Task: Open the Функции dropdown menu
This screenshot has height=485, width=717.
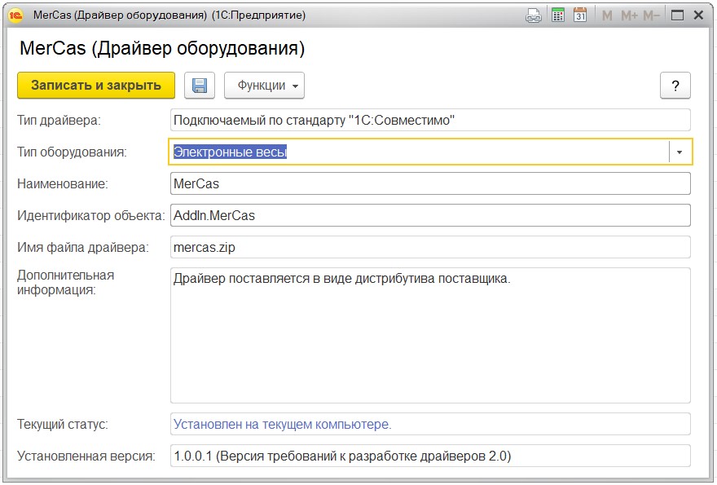Action: [x=264, y=86]
